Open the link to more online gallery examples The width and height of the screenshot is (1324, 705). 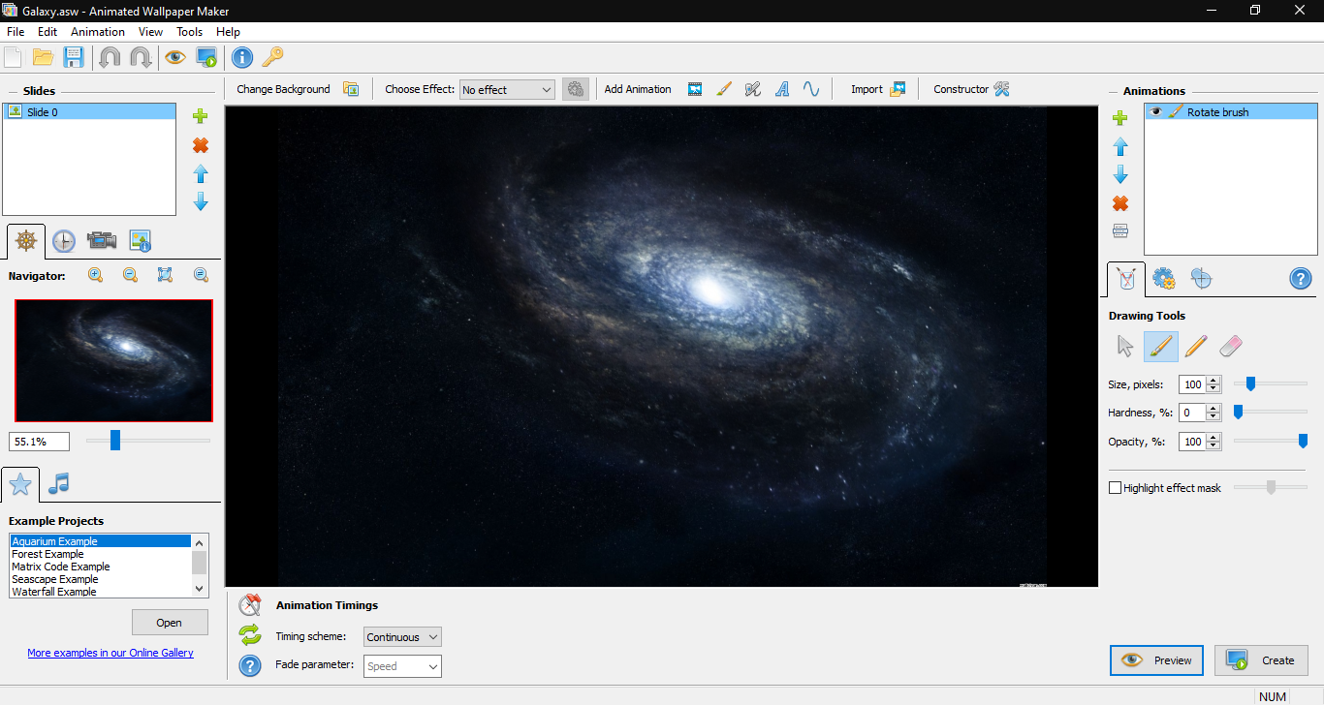(x=110, y=653)
